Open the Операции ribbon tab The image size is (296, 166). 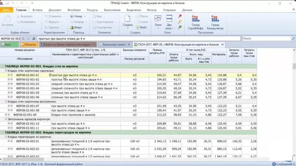click(x=169, y=10)
